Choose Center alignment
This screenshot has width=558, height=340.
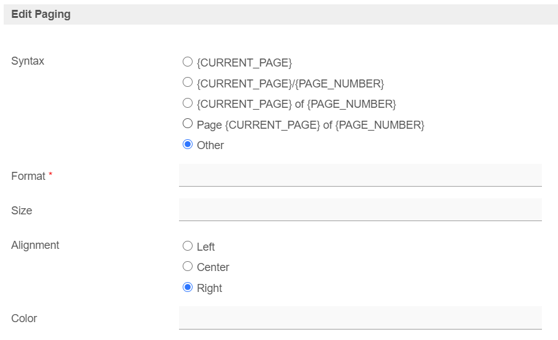pos(188,267)
